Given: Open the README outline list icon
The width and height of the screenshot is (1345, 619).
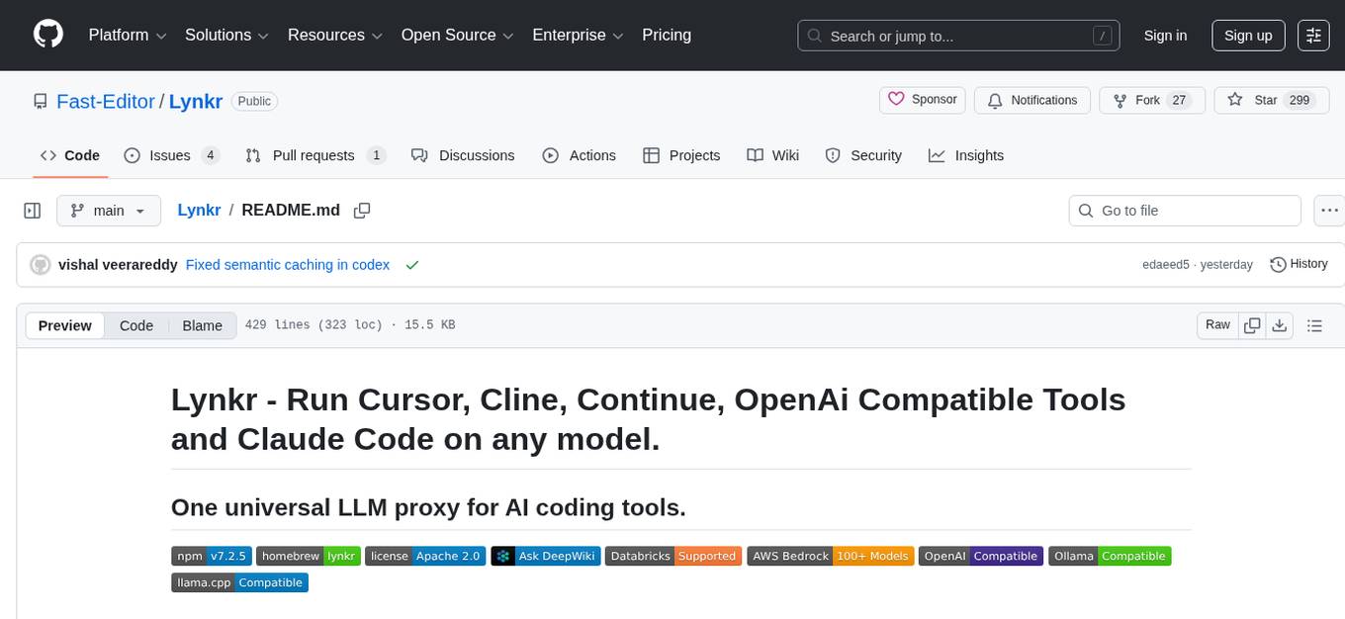Looking at the screenshot, I should click(1314, 324).
